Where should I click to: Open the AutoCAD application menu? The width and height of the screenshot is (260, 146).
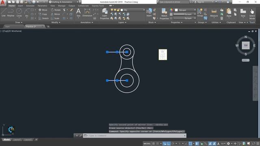(3, 3)
